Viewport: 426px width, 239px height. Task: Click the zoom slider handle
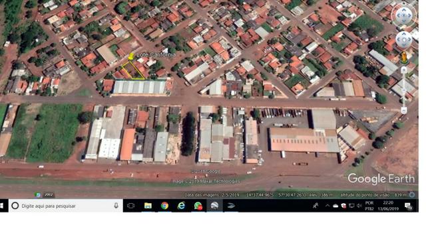[x=404, y=90]
